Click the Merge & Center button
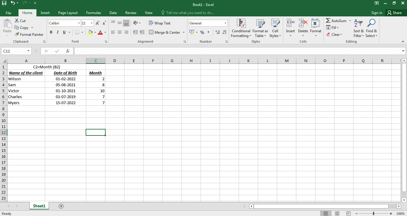 (164, 32)
